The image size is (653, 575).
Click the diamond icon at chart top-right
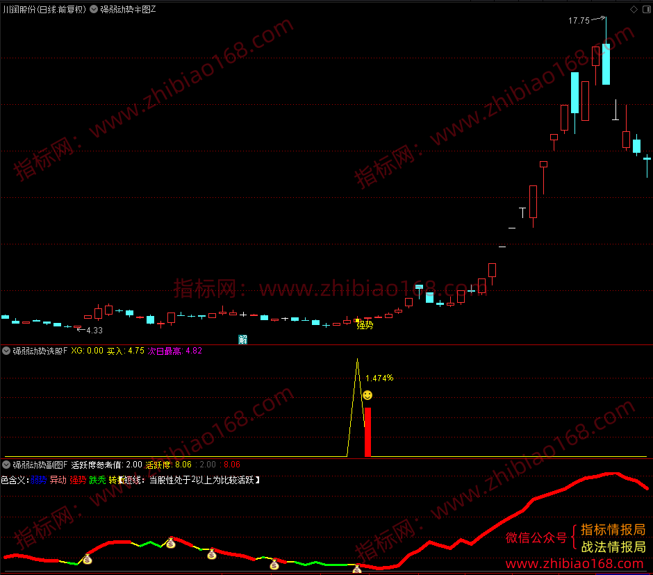click(x=634, y=9)
